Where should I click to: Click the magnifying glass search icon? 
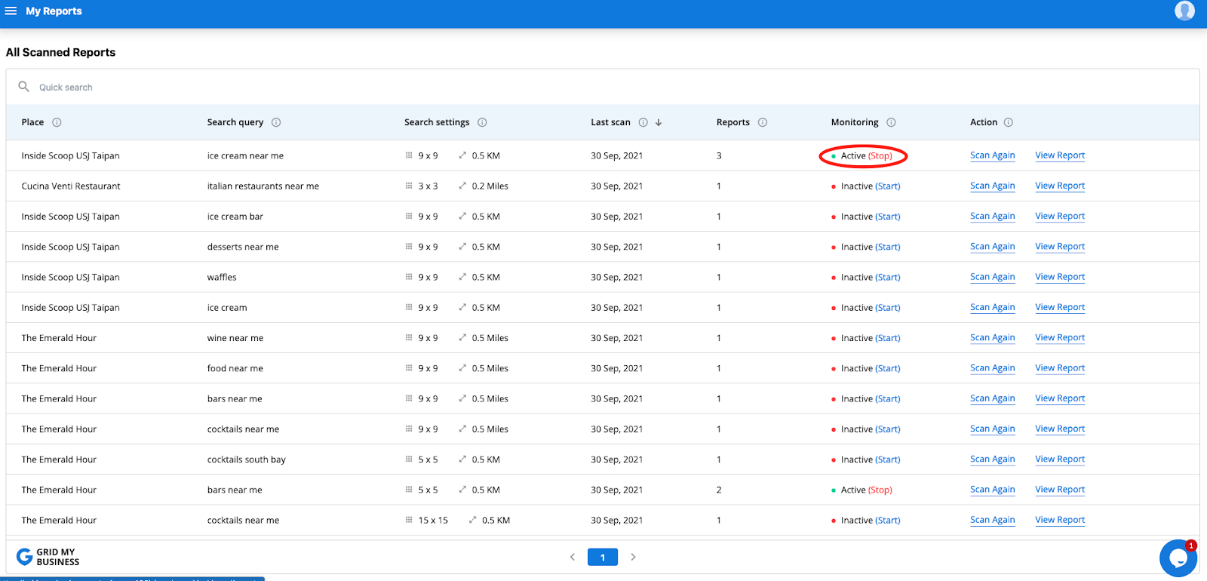tap(24, 87)
